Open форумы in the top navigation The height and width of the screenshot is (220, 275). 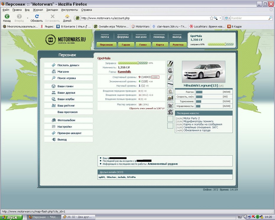point(123,37)
